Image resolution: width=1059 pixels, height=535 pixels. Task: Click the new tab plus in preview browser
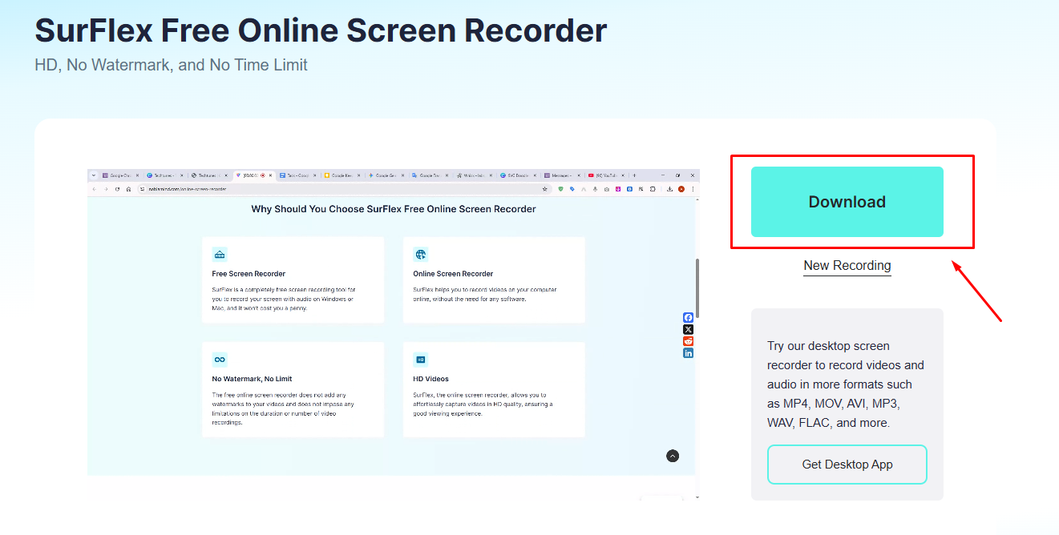pos(634,175)
